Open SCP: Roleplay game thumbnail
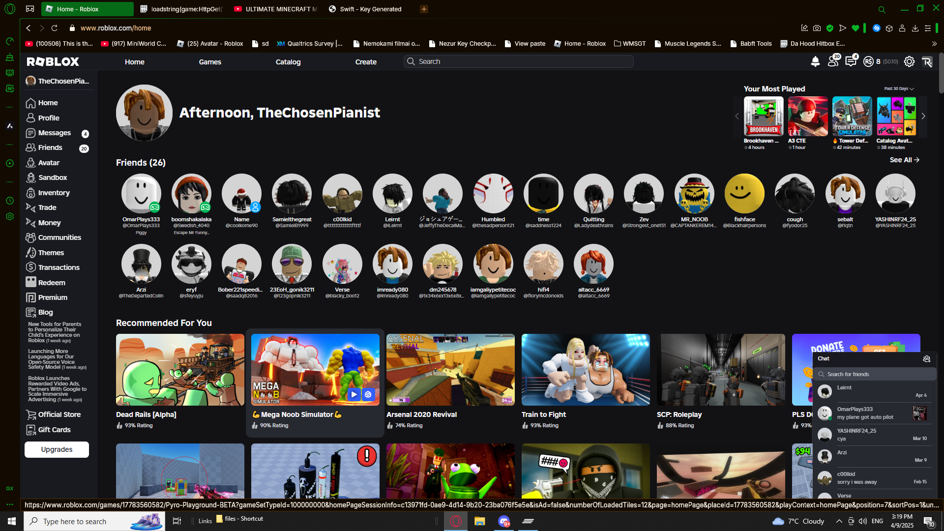The image size is (944, 531). (721, 370)
